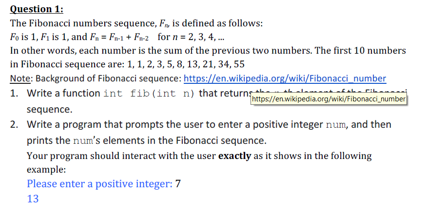Screen dimensions: 425x214
Task: Select the underlined word "Note"
Action: [x=20, y=78]
